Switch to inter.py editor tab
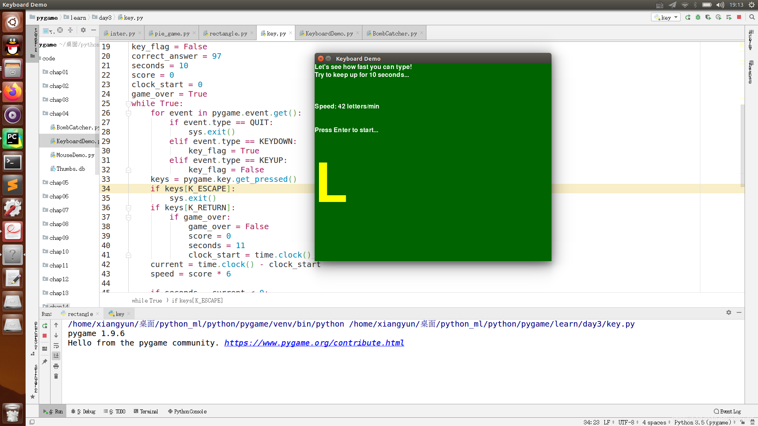 (x=122, y=34)
